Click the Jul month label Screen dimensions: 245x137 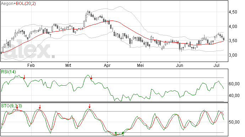pyautogui.click(x=217, y=65)
